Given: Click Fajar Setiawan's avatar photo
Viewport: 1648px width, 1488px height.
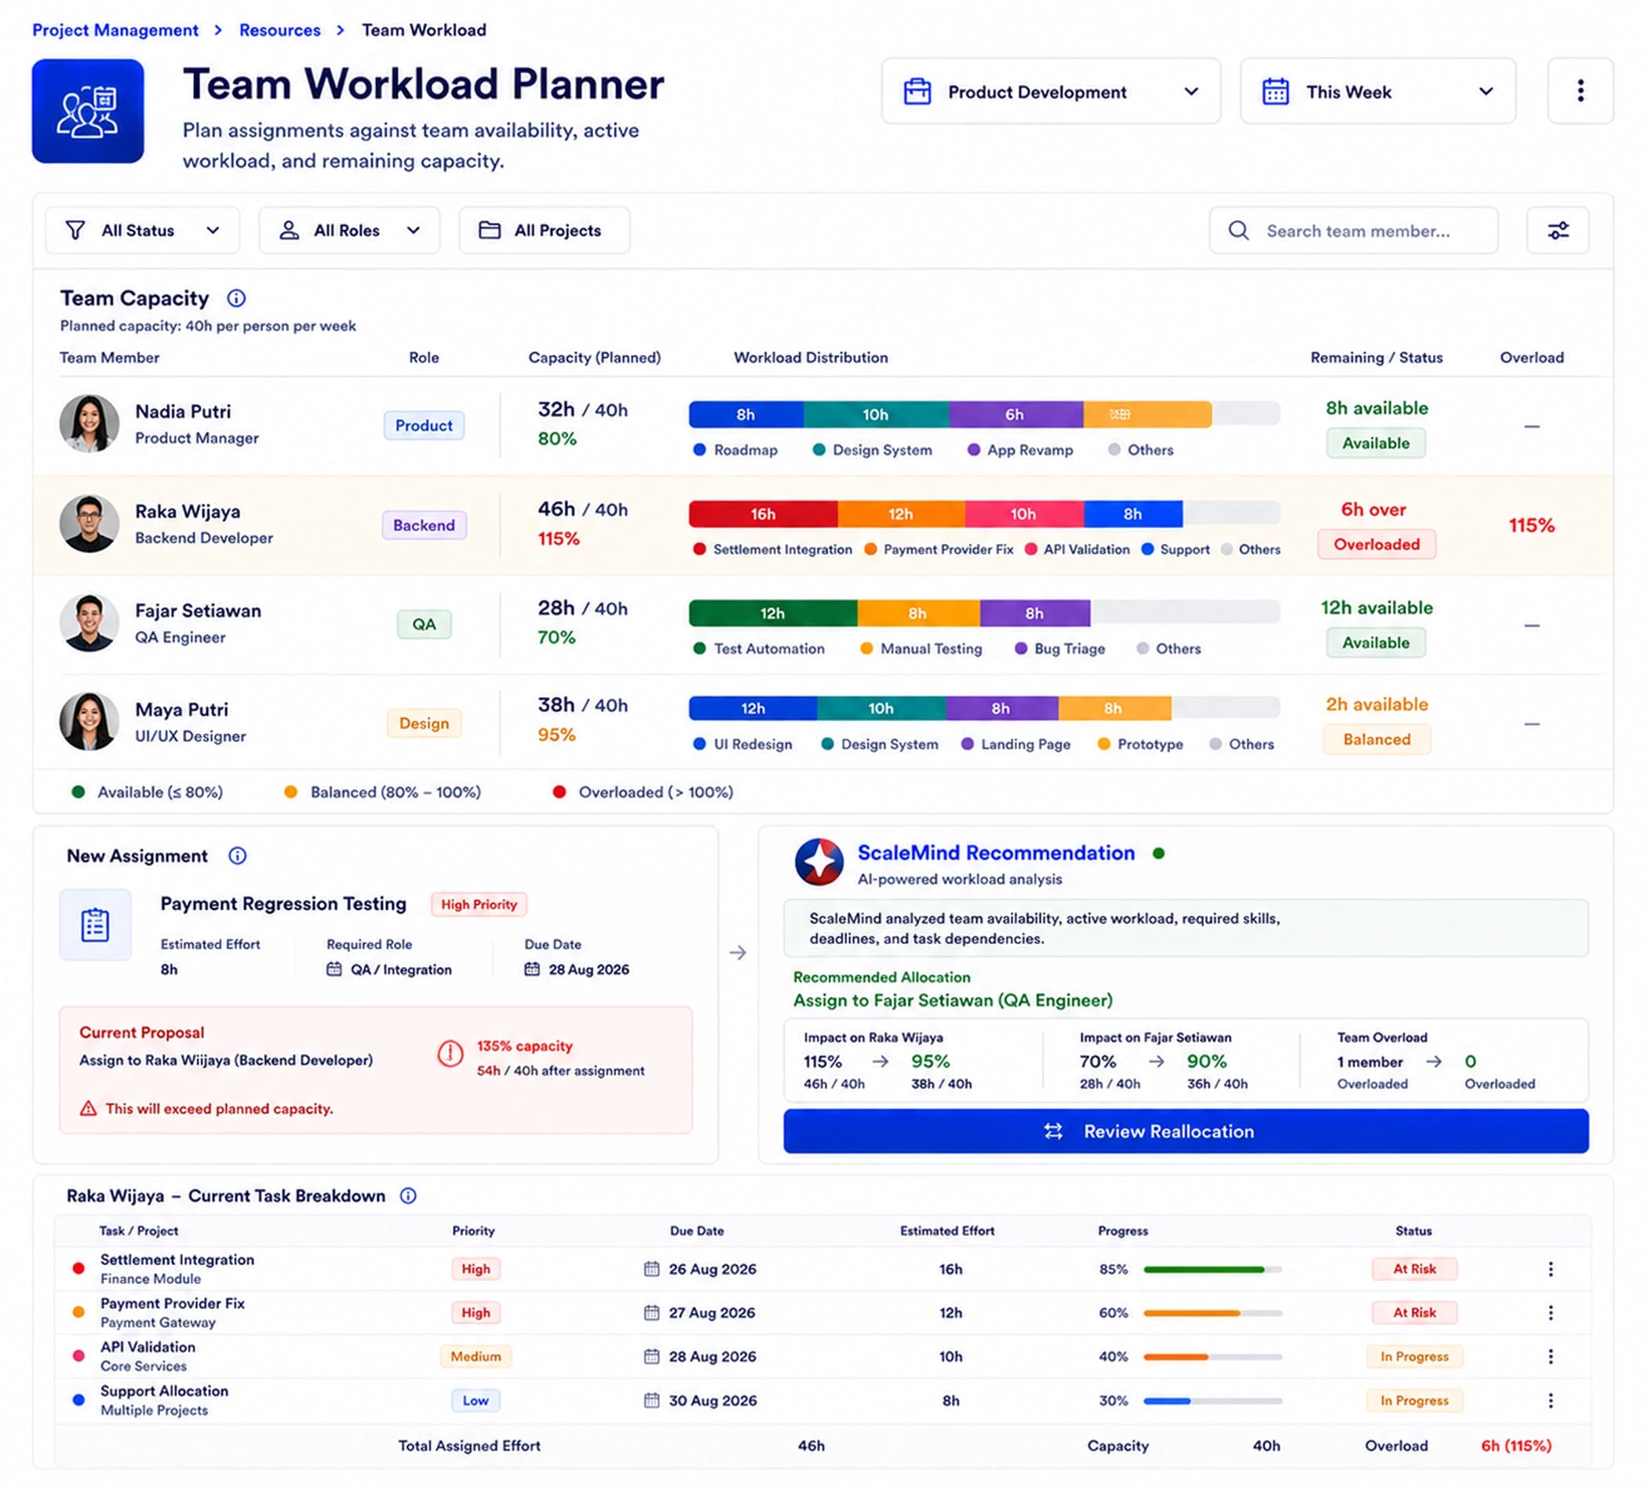Looking at the screenshot, I should pyautogui.click(x=89, y=623).
